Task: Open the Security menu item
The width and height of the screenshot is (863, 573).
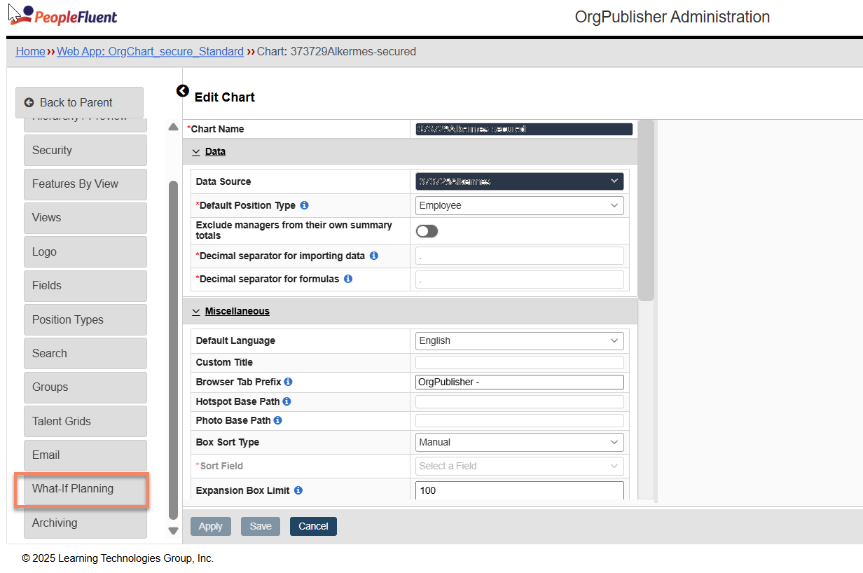Action: (x=85, y=150)
